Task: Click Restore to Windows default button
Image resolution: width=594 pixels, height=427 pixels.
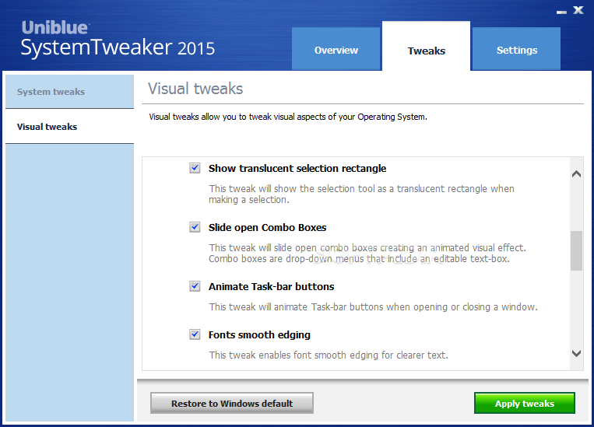Action: pos(232,403)
